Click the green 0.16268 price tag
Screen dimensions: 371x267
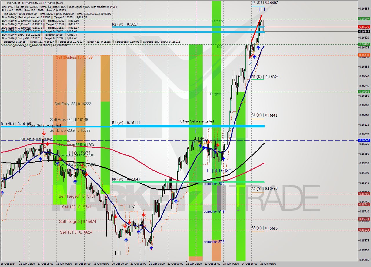[364, 91]
